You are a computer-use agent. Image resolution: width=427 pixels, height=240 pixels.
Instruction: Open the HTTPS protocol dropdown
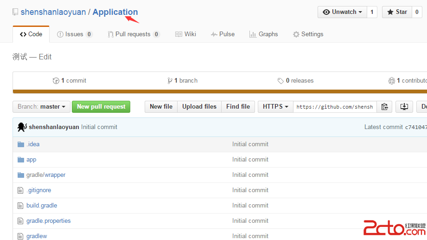[275, 107]
